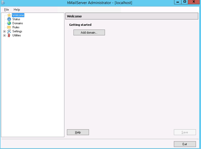
Task: Click the hMailServer title bar app icon
Action: pyautogui.click(x=3, y=3)
